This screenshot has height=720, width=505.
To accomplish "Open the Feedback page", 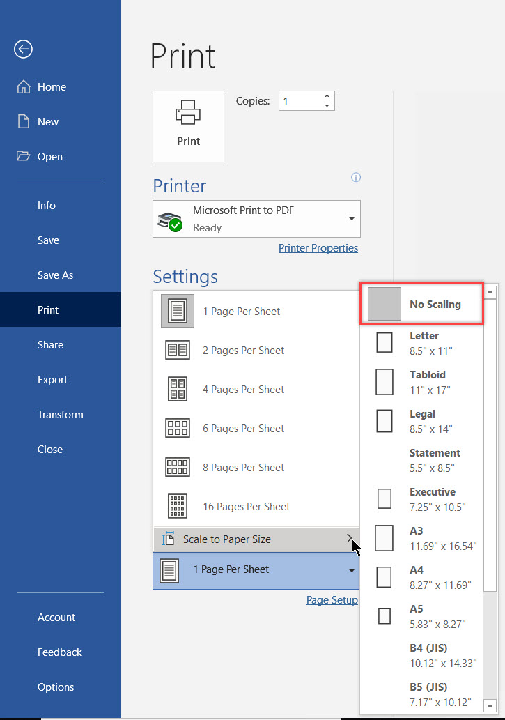I will tap(61, 652).
